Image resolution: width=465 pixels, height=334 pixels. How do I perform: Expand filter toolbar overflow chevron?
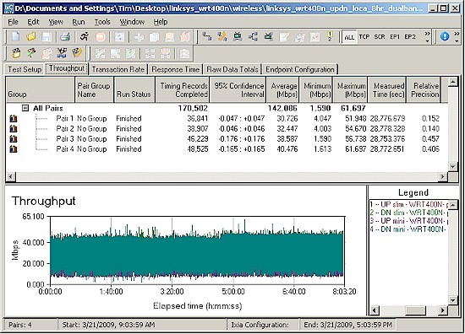[427, 37]
